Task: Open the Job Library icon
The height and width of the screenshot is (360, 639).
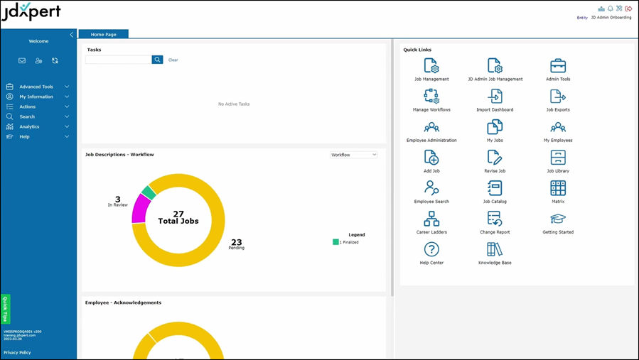Action: click(558, 158)
